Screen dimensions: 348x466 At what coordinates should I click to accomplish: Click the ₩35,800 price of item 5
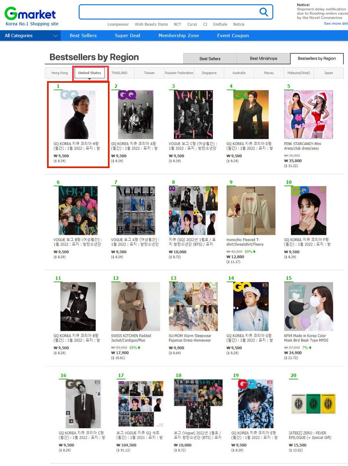click(293, 161)
